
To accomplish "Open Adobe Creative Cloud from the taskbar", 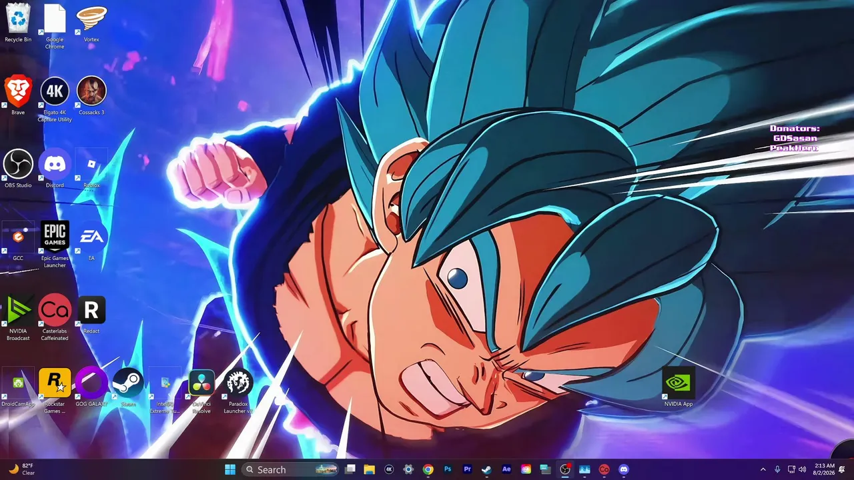I will pos(526,469).
